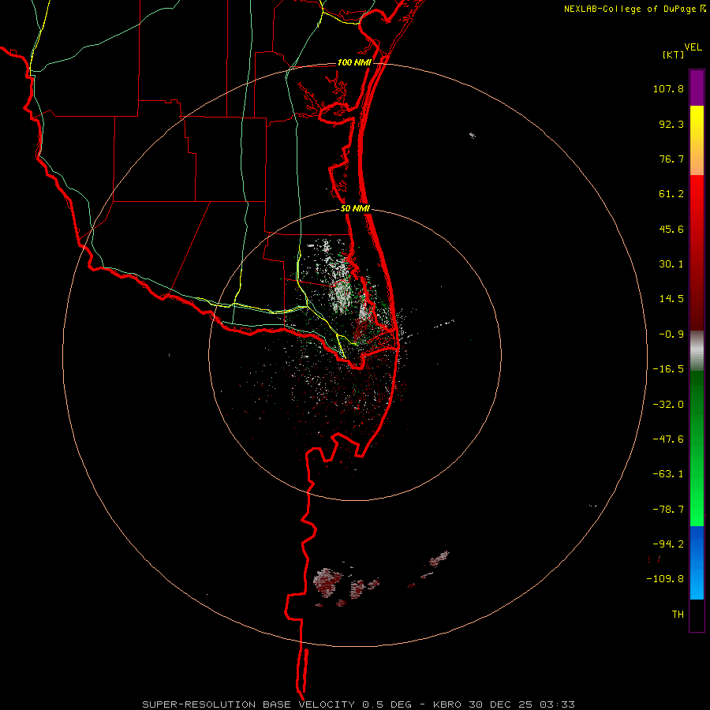
Task: Pick the purple segment of velocity scale
Action: (697, 88)
